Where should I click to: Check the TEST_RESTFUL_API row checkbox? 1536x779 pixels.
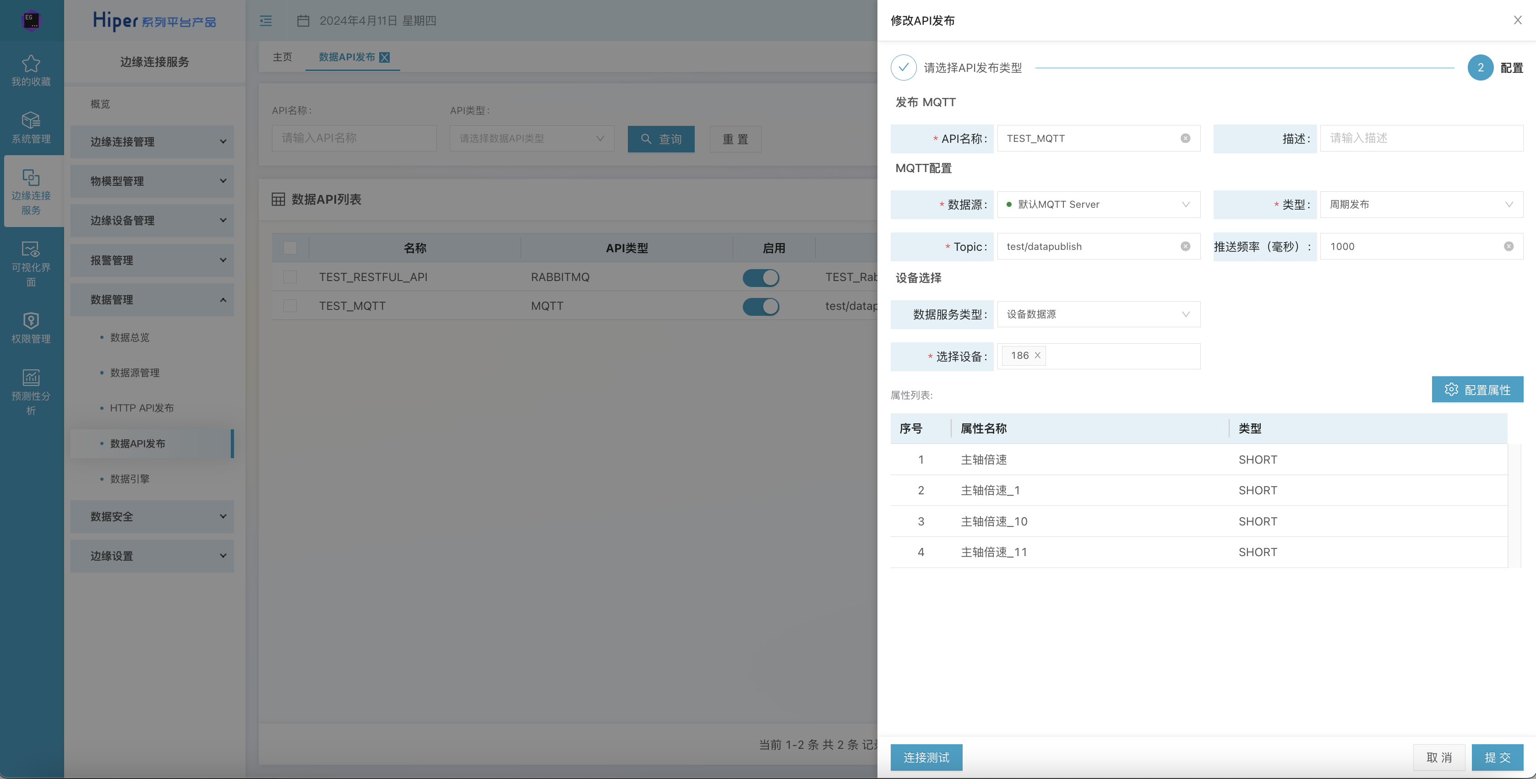(x=290, y=277)
